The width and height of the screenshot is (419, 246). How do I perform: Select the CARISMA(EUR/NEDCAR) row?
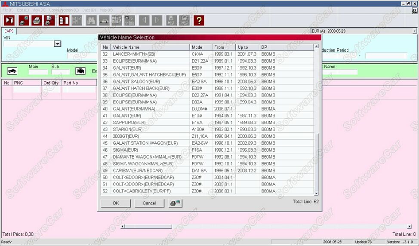[x=207, y=170]
